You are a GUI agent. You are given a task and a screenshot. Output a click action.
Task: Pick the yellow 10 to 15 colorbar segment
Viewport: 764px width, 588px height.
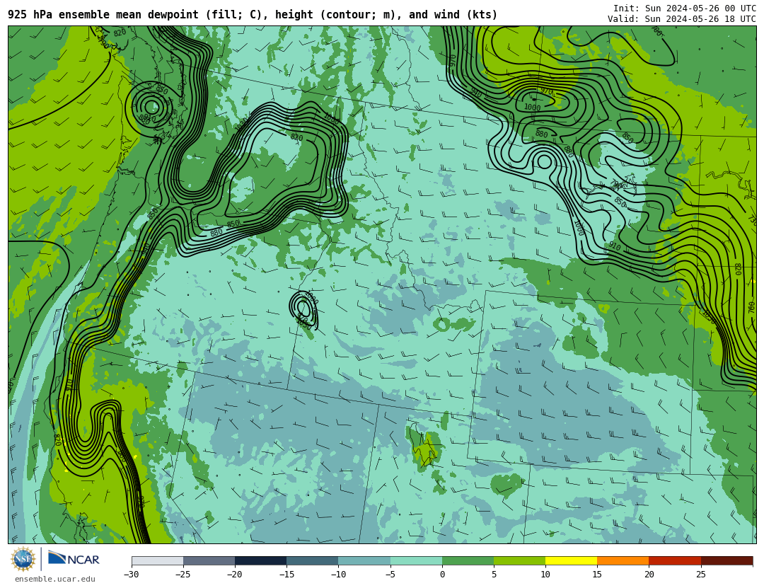point(571,560)
